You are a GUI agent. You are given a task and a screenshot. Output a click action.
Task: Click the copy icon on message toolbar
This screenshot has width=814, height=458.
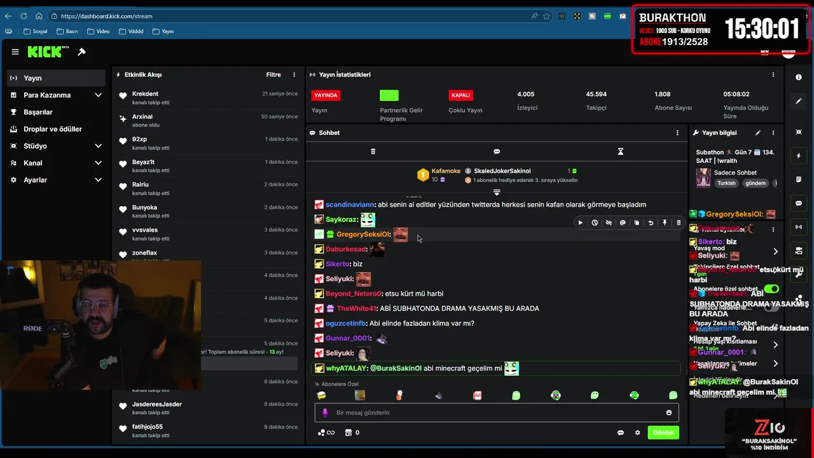coord(637,223)
